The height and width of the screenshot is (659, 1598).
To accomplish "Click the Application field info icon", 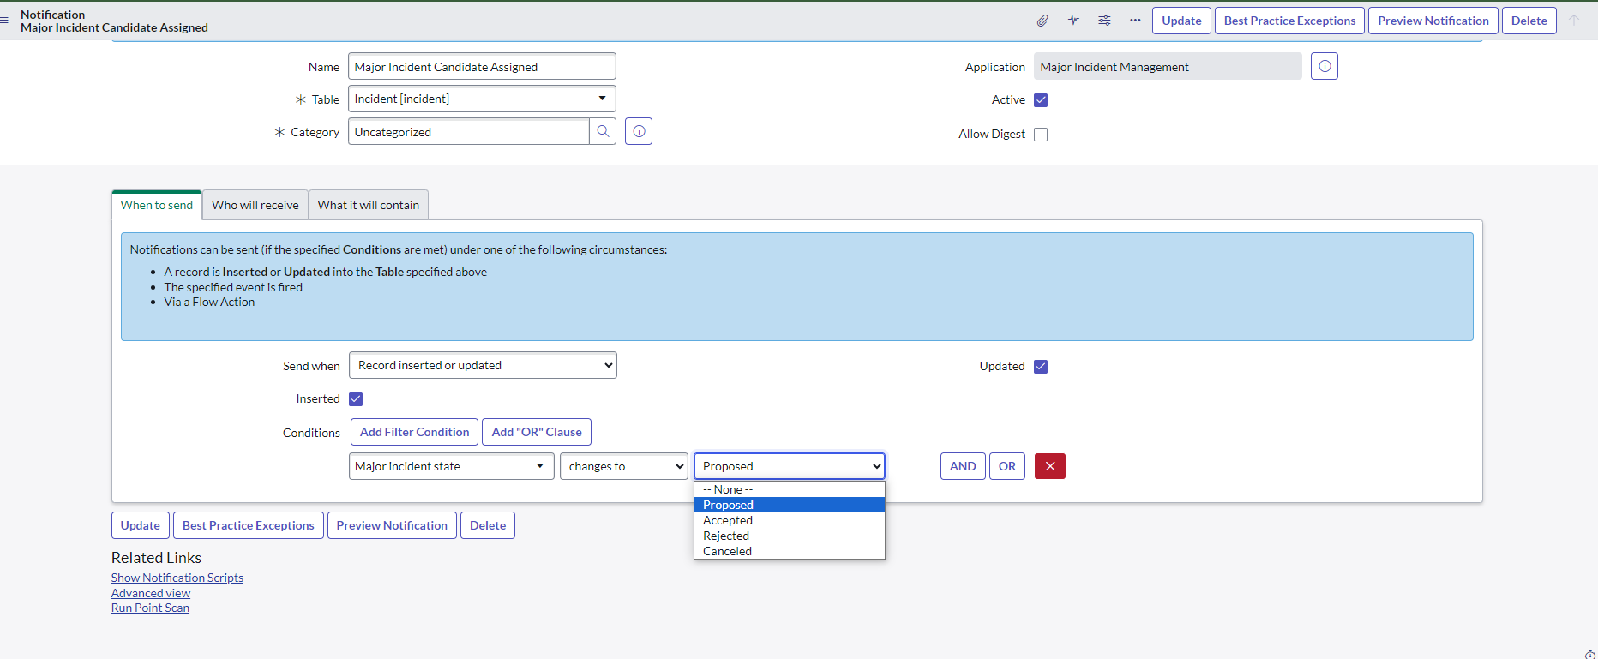I will tap(1325, 66).
